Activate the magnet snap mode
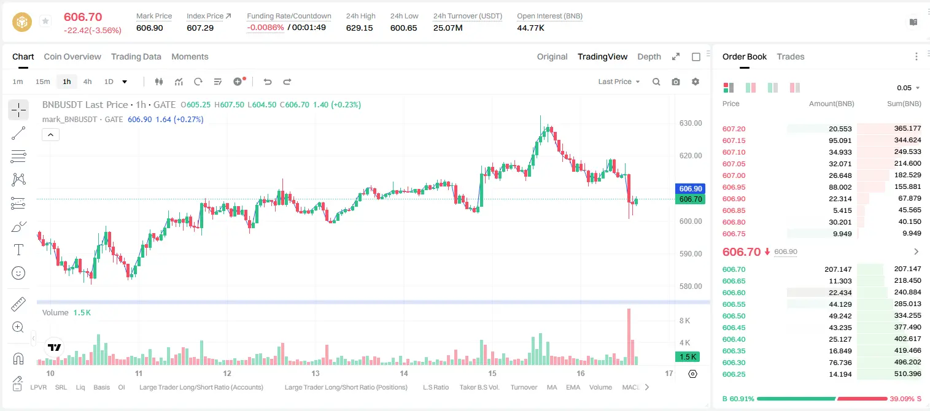The image size is (930, 411). 18,358
